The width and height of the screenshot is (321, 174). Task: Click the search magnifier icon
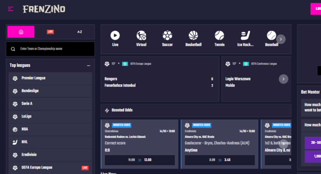(13, 49)
